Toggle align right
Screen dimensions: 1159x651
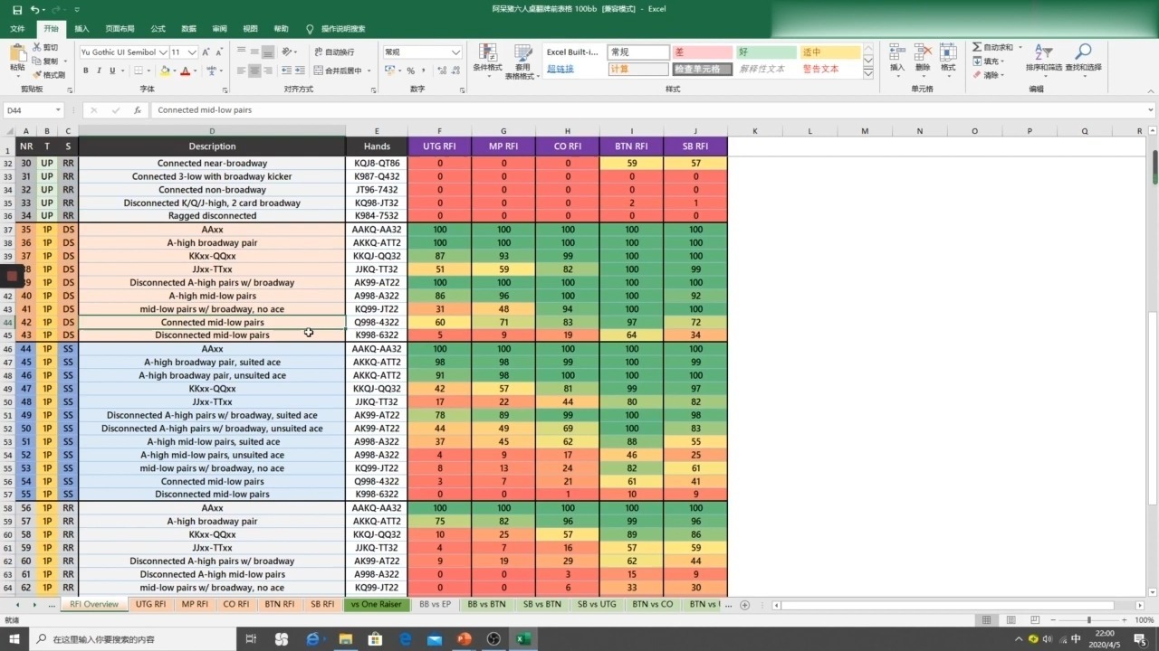point(269,71)
